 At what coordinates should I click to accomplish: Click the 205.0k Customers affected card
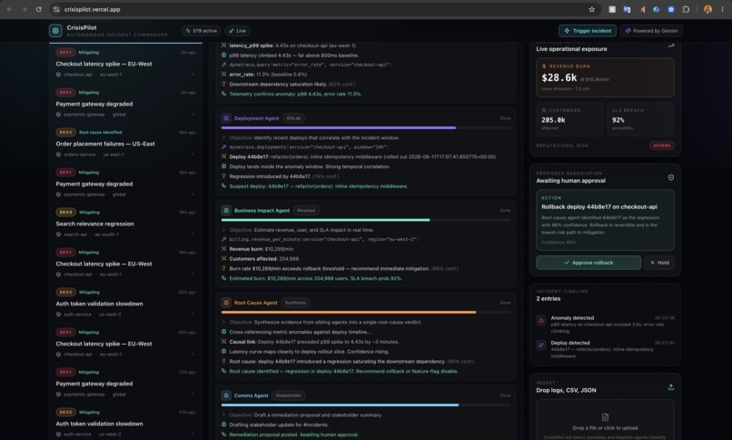coord(569,119)
